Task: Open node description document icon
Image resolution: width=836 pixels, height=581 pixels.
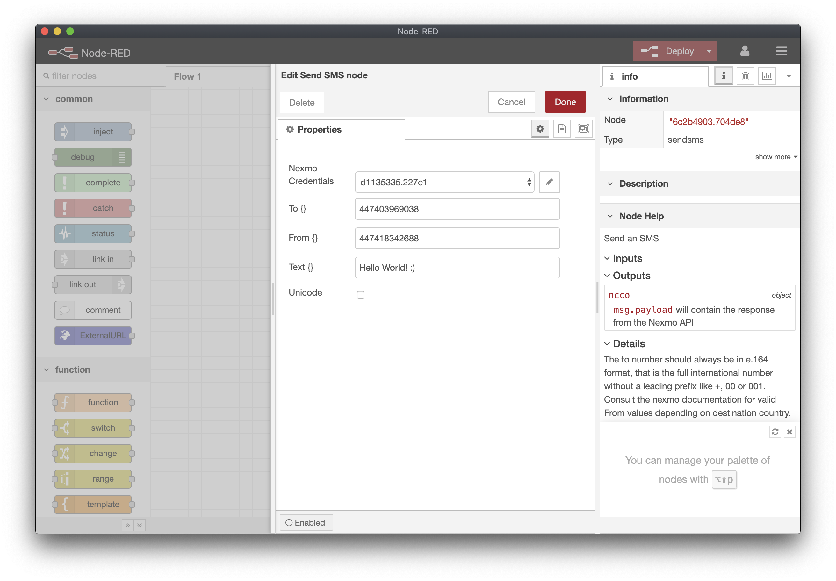Action: 562,129
